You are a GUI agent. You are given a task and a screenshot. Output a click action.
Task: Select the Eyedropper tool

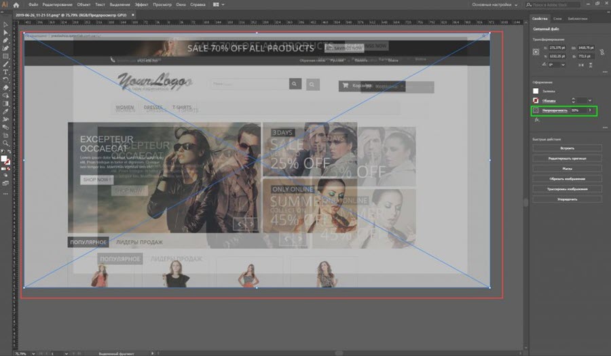5,111
